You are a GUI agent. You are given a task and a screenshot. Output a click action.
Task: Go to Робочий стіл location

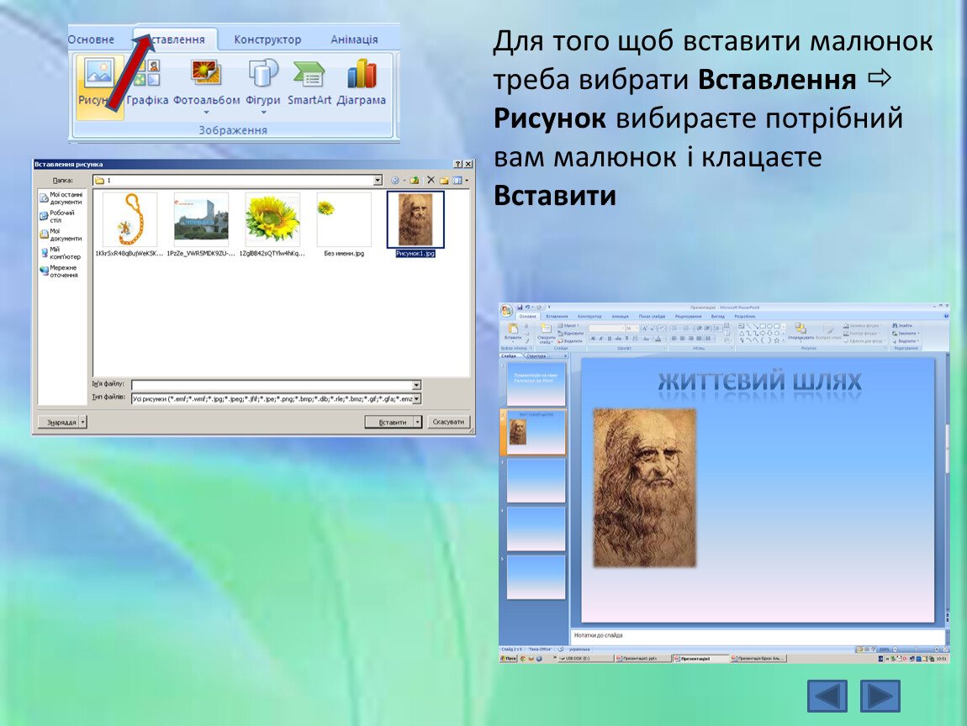(x=57, y=216)
